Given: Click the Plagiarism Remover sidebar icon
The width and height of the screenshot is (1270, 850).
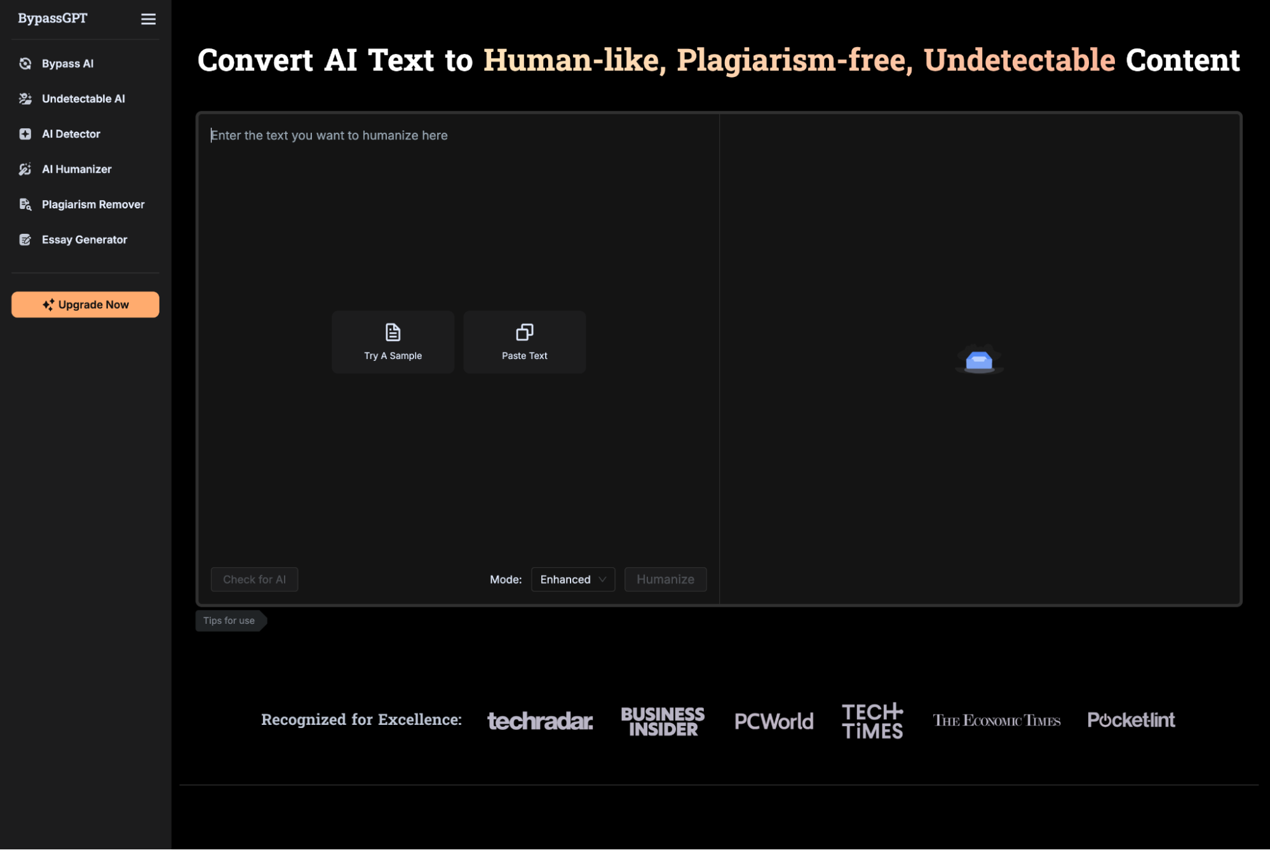Looking at the screenshot, I should 25,205.
